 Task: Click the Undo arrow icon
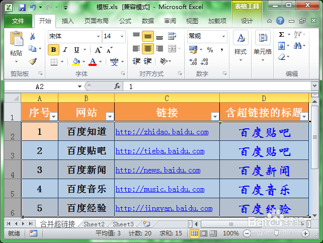tap(33, 8)
